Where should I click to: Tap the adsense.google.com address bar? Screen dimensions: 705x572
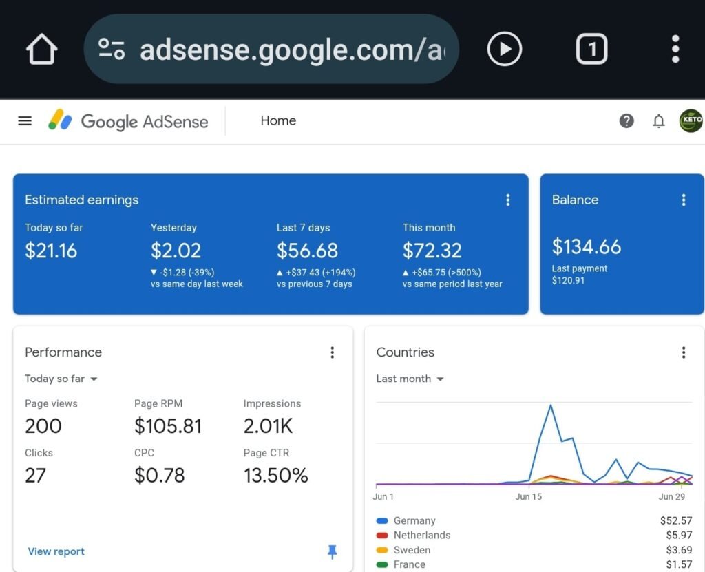[x=271, y=49]
